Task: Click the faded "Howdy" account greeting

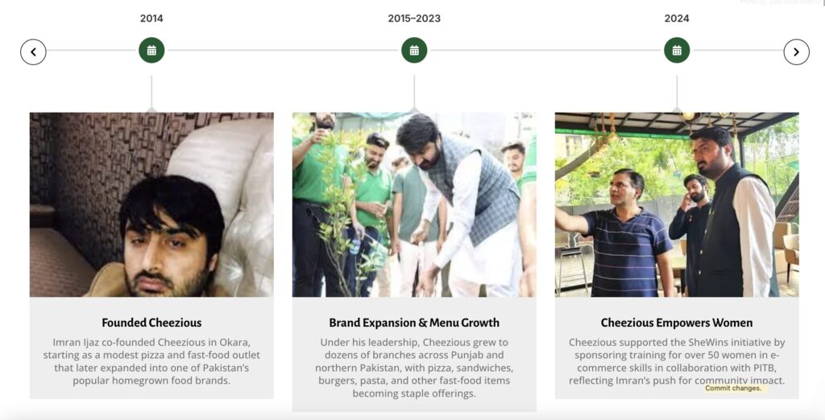Action: 777,2
